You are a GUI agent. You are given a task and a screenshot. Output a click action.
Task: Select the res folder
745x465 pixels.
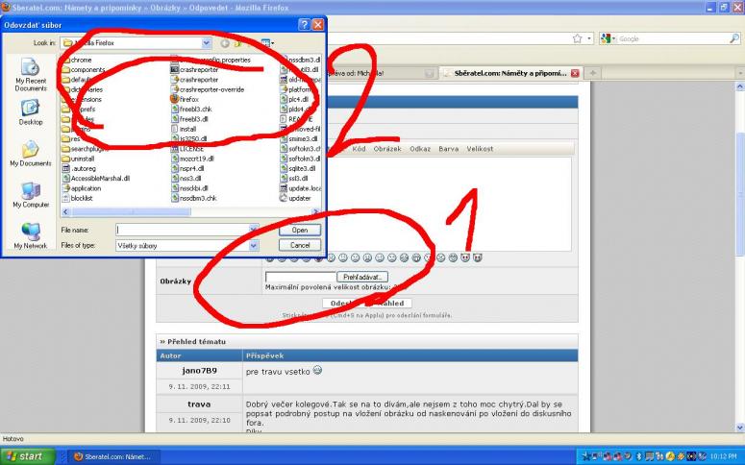(x=71, y=138)
